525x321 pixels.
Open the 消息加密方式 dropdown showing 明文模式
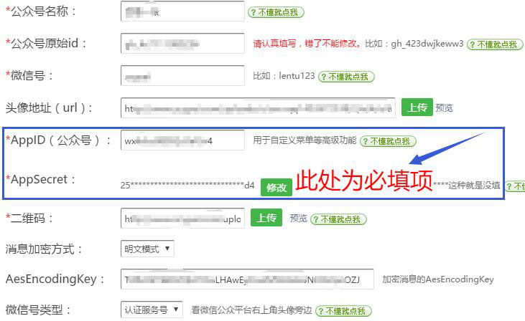pyautogui.click(x=147, y=249)
